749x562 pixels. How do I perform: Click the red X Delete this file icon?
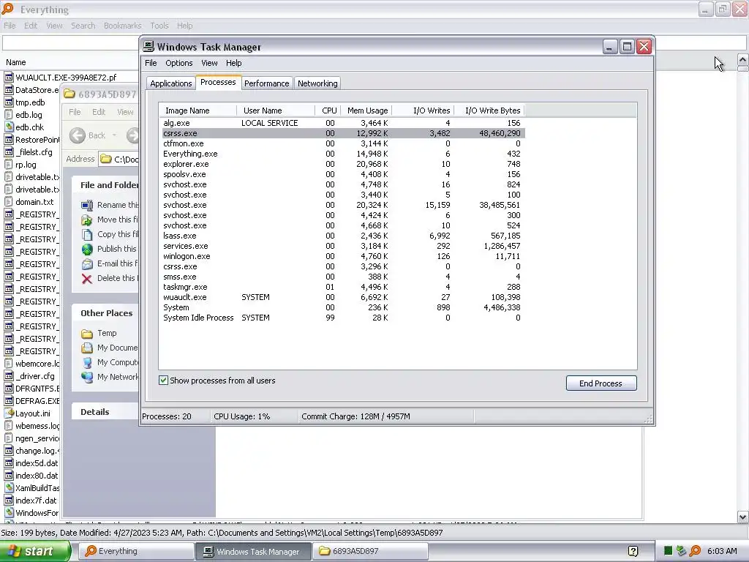[x=87, y=279]
